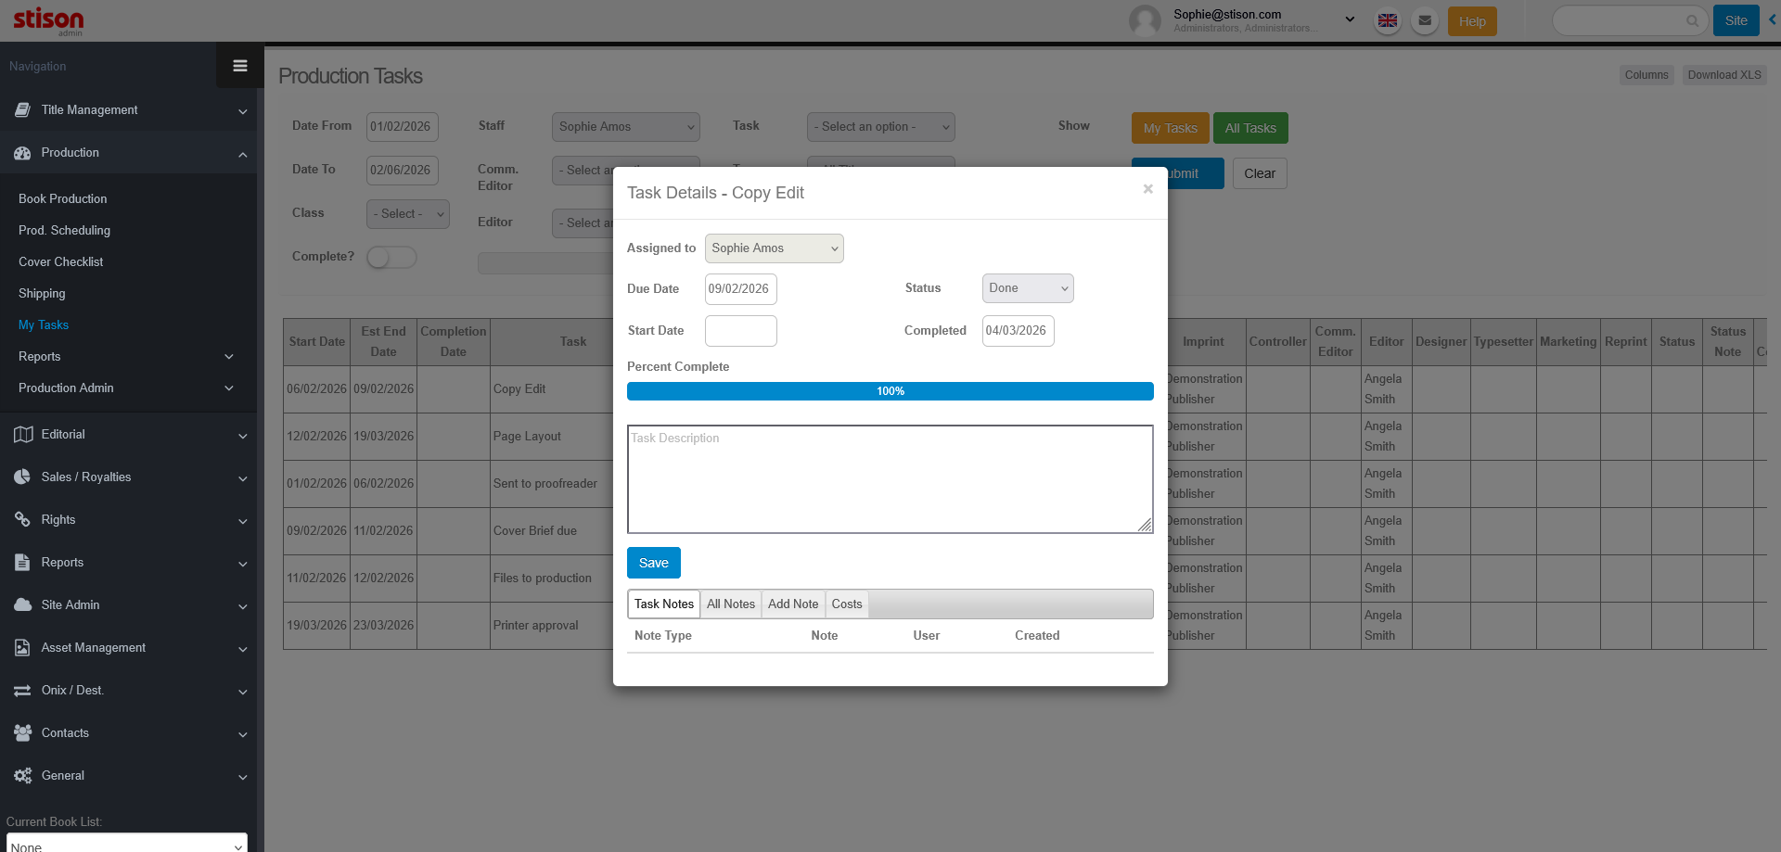Open the Status dropdown showing Done
This screenshot has width=1781, height=852.
[x=1027, y=288]
